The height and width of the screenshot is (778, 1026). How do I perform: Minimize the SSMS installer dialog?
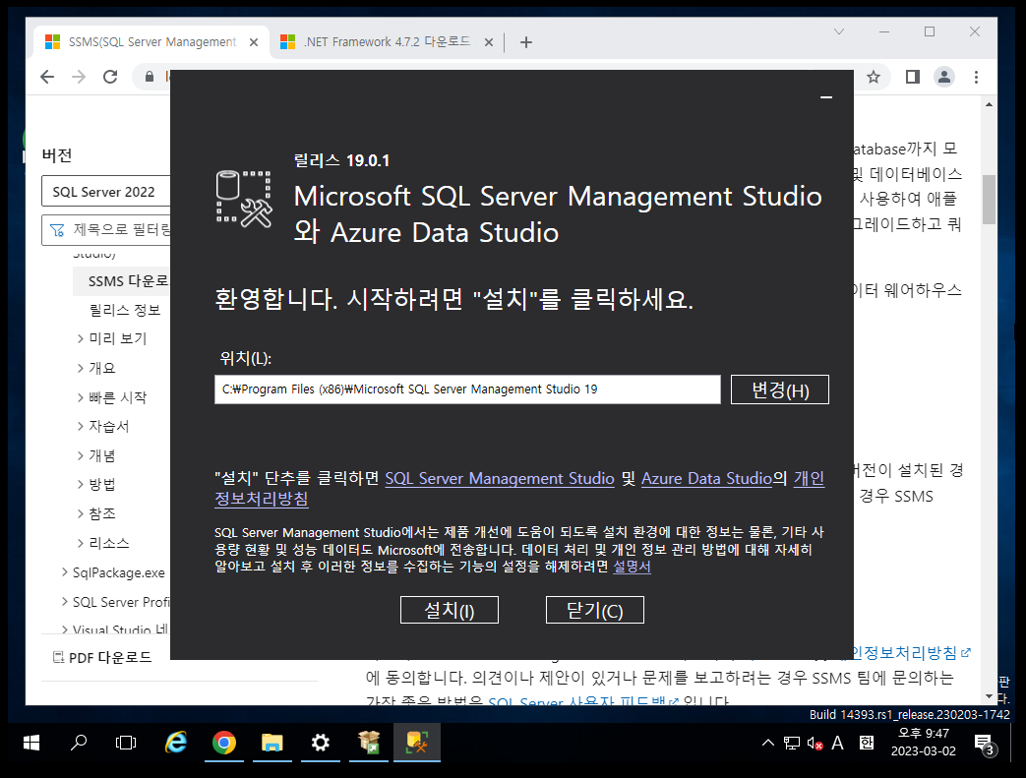coord(826,97)
